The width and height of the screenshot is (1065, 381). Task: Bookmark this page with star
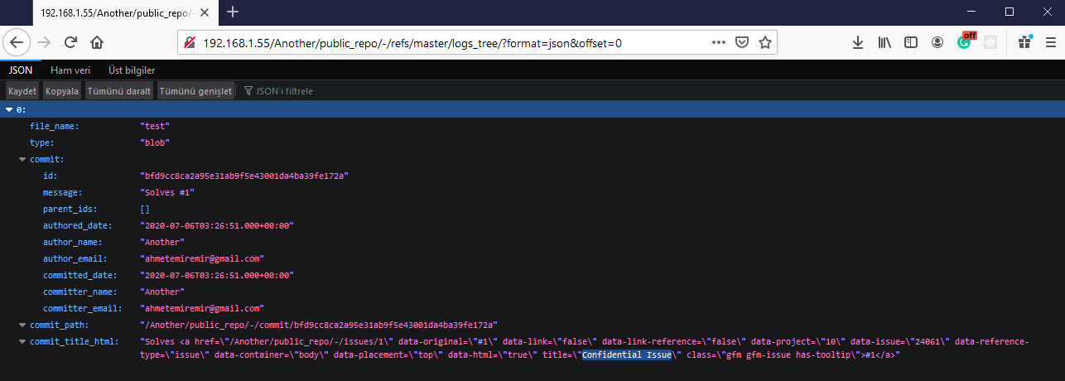coord(765,42)
